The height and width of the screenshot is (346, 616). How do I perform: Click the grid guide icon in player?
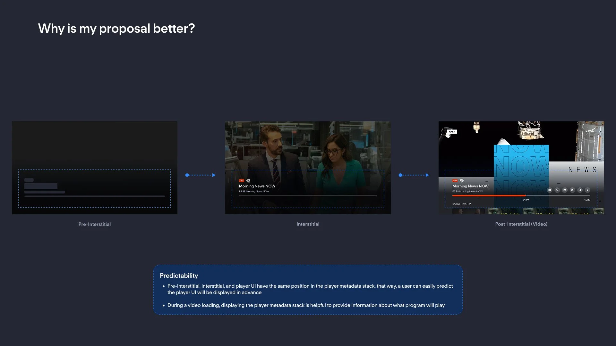point(550,190)
